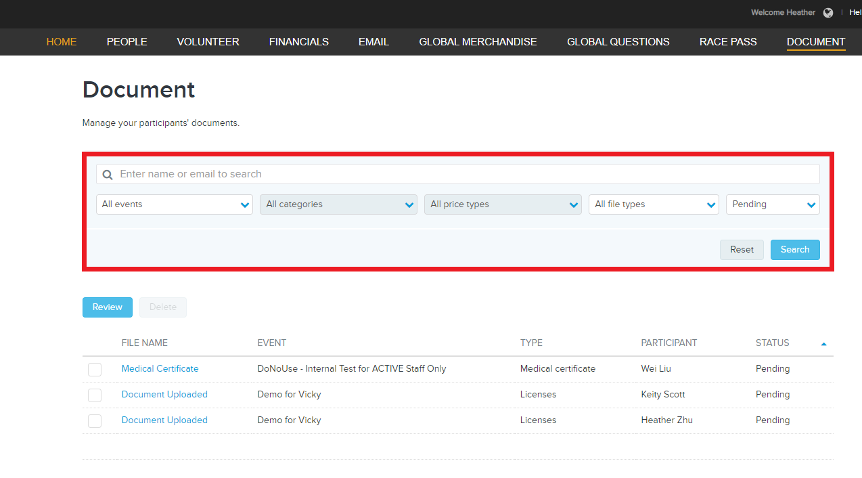The height and width of the screenshot is (478, 862).
Task: Open the All events dropdown
Action: (x=175, y=204)
